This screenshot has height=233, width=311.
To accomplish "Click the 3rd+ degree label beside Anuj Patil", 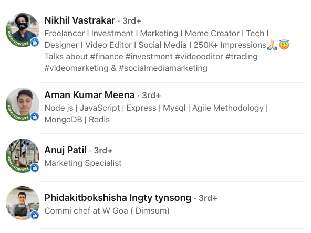I will click(x=103, y=151).
